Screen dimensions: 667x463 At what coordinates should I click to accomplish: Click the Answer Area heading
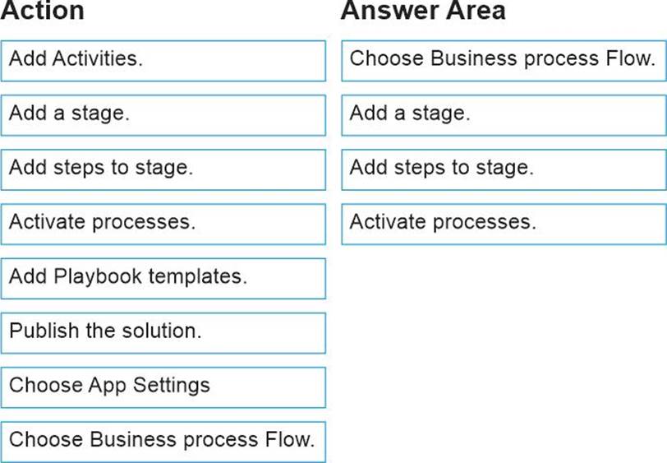point(423,12)
